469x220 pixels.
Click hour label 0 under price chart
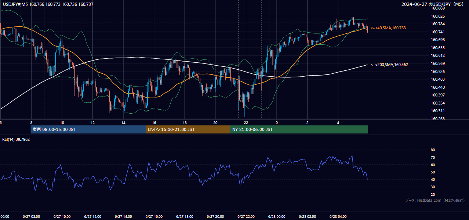coord(277,123)
